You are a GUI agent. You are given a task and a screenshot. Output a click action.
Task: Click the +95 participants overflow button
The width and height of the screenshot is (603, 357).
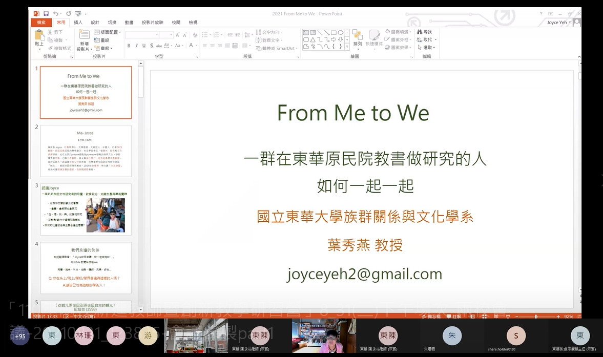[x=20, y=337]
